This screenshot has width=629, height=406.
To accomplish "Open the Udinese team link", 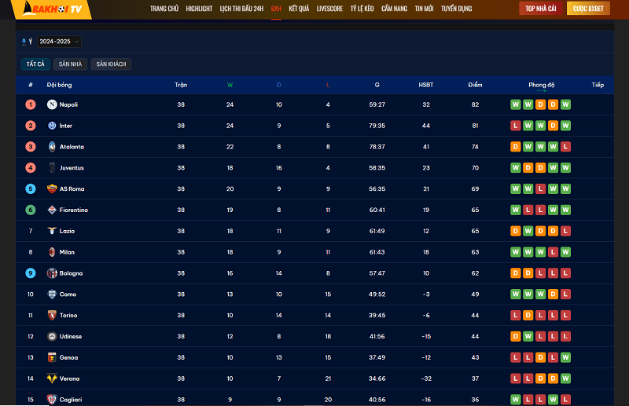I will pos(71,336).
